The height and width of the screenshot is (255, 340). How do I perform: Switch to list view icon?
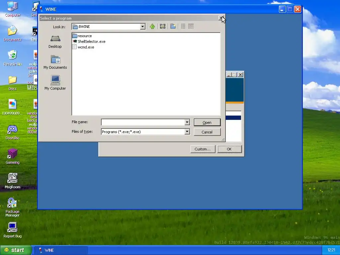[x=183, y=27]
